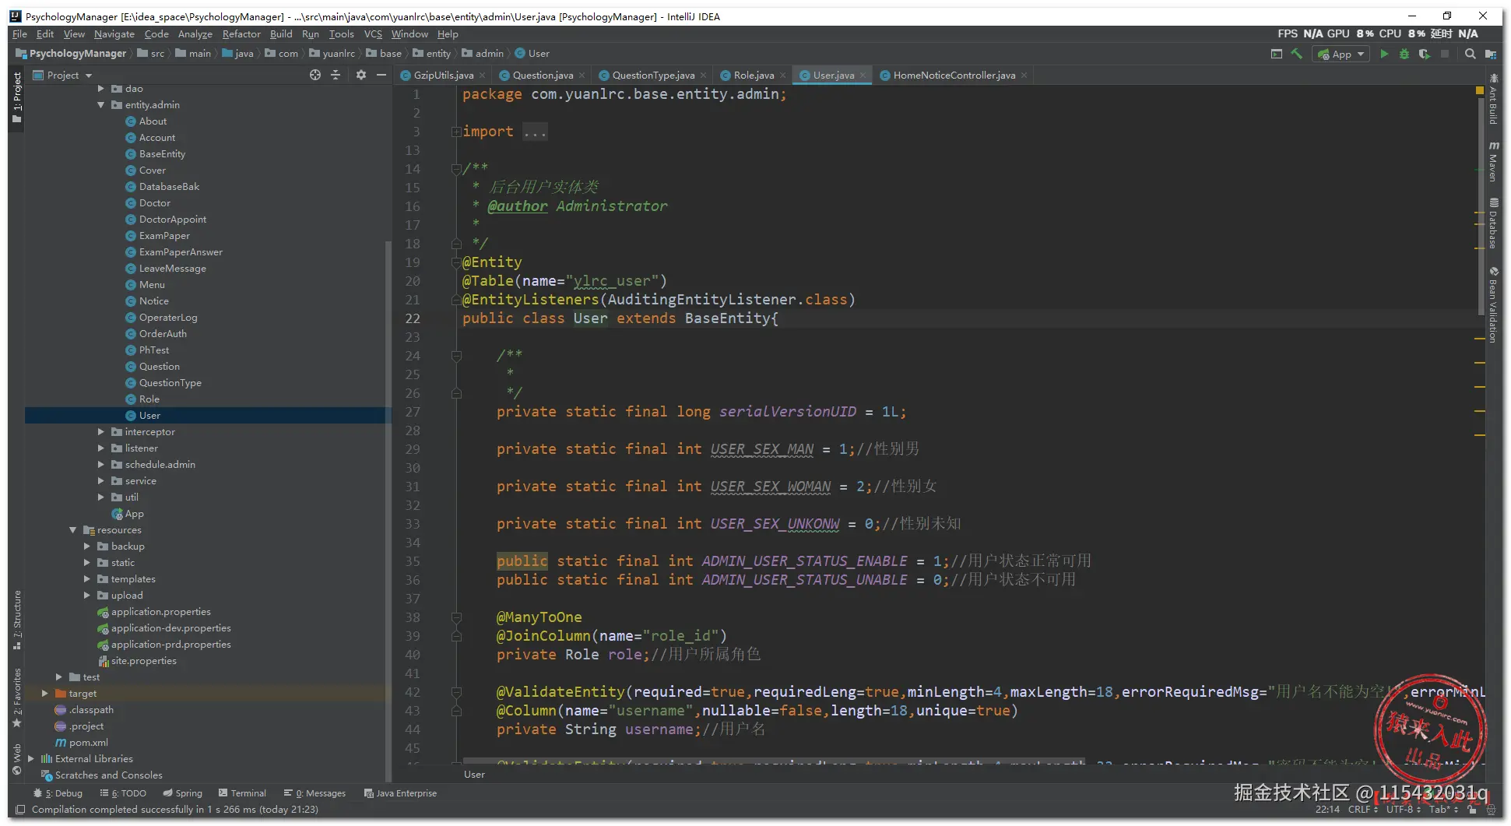Open the Terminal tool window button
The height and width of the screenshot is (826, 1511).
242,793
